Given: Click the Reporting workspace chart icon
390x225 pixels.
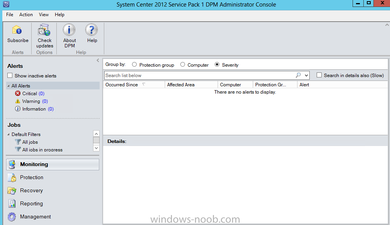Looking at the screenshot, I should pos(12,203).
